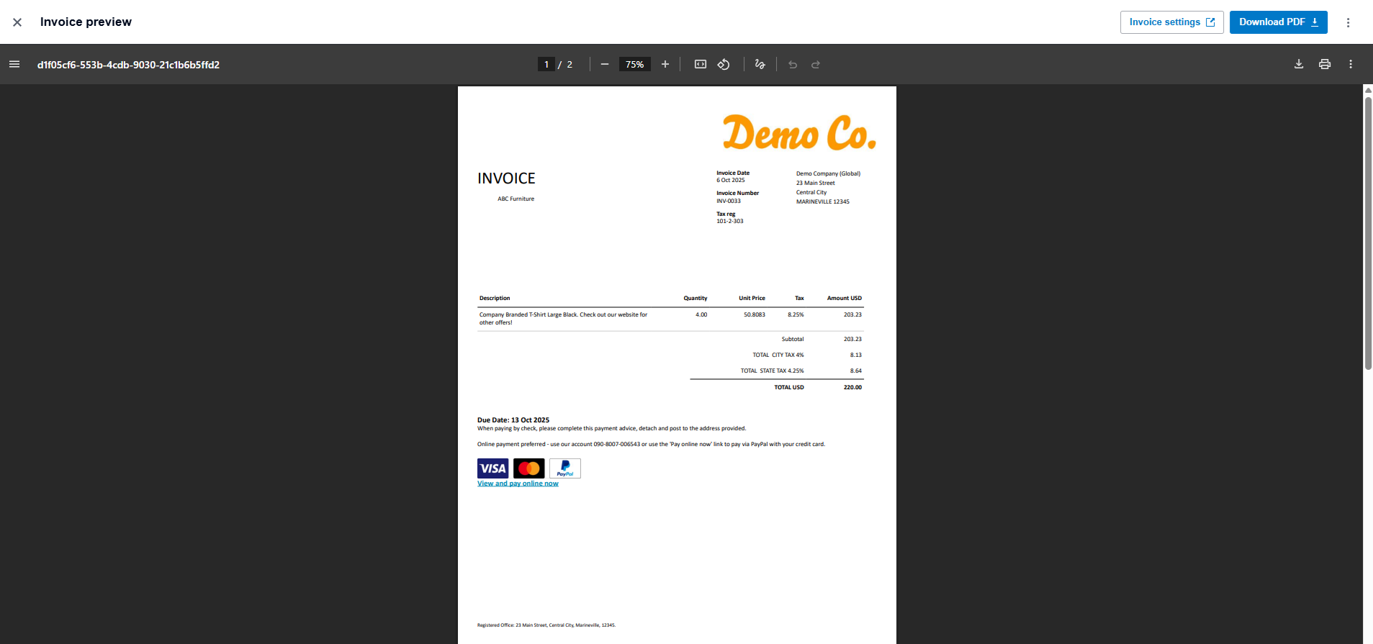Click the VISA card logo

pyautogui.click(x=492, y=468)
